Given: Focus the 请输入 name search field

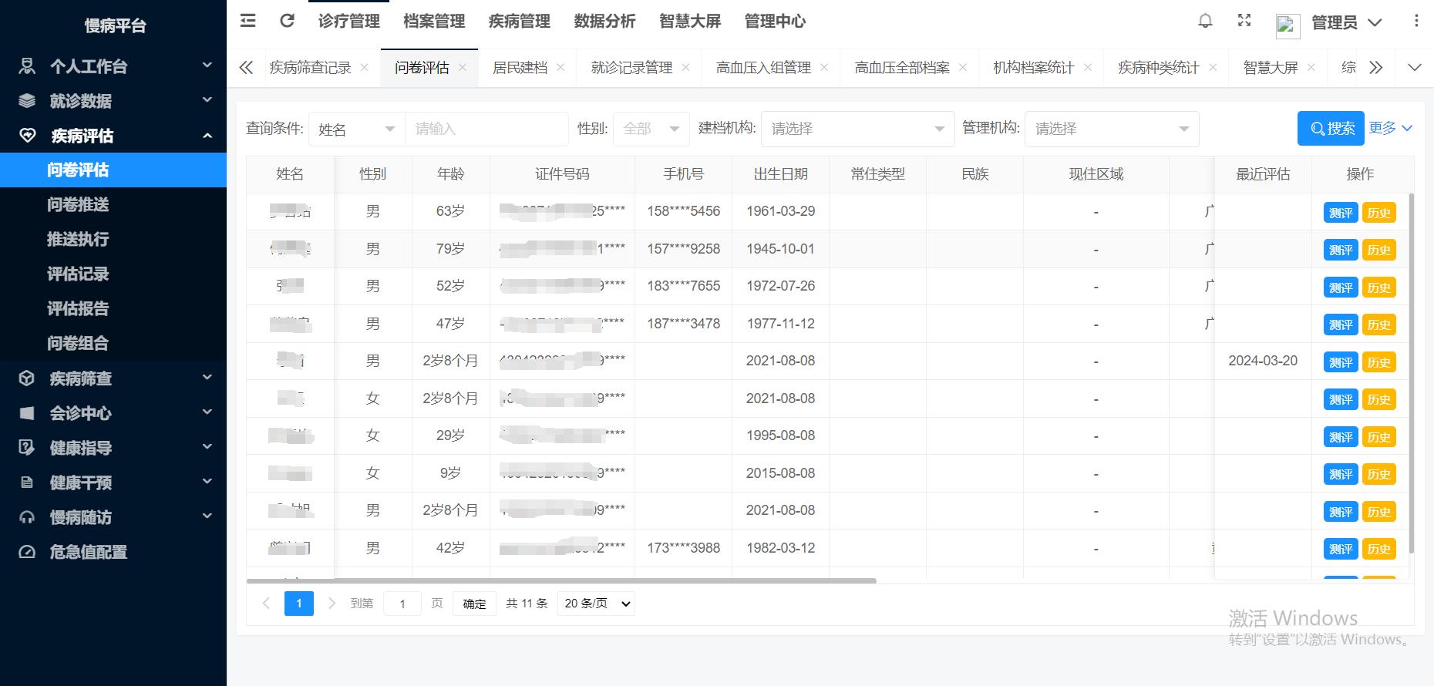Looking at the screenshot, I should (x=486, y=129).
